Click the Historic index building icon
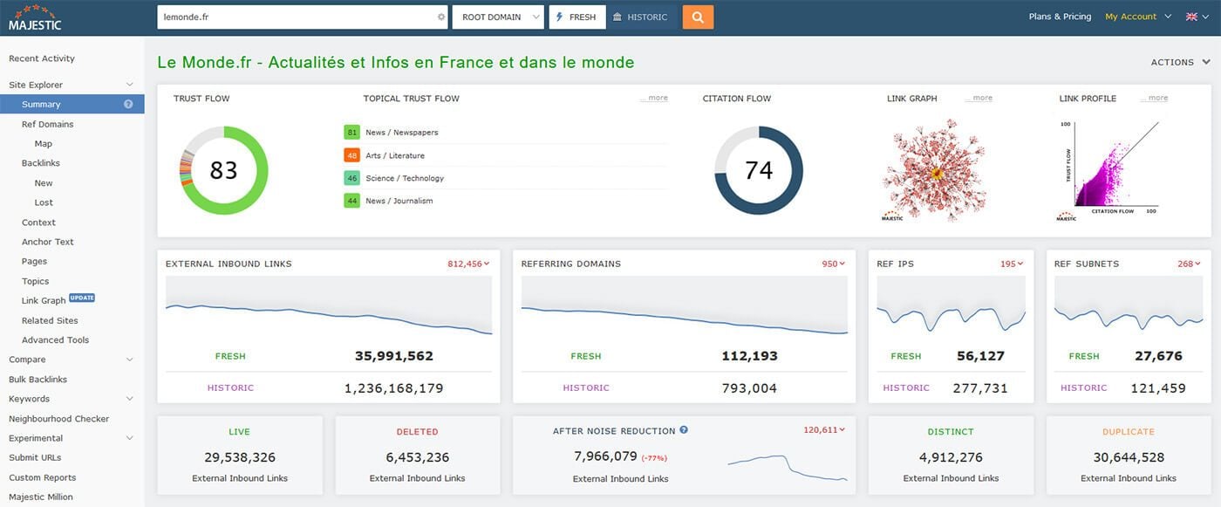Screen dimensions: 1221x507 617,17
